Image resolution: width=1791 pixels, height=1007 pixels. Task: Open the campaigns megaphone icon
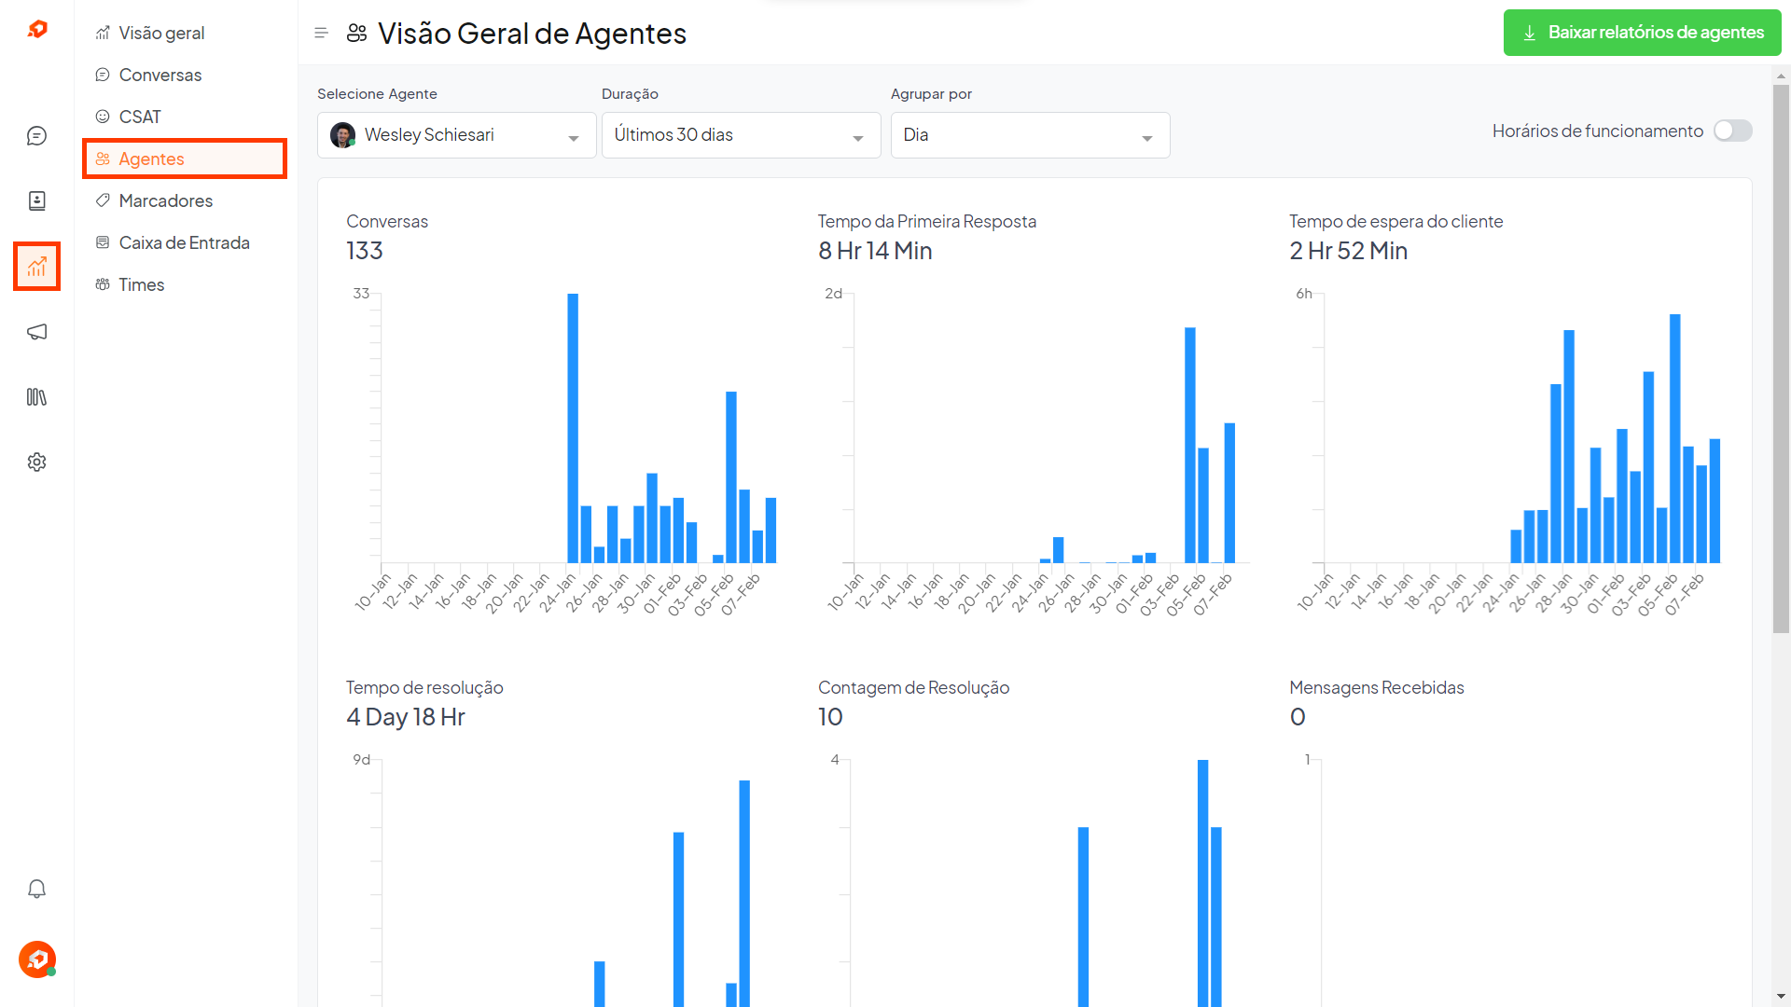[36, 332]
